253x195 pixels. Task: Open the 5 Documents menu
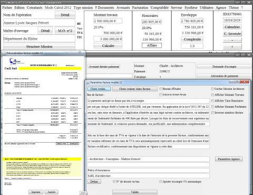click(104, 8)
